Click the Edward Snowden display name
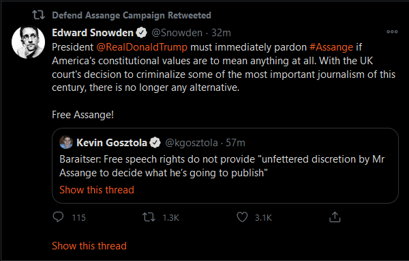 click(93, 33)
